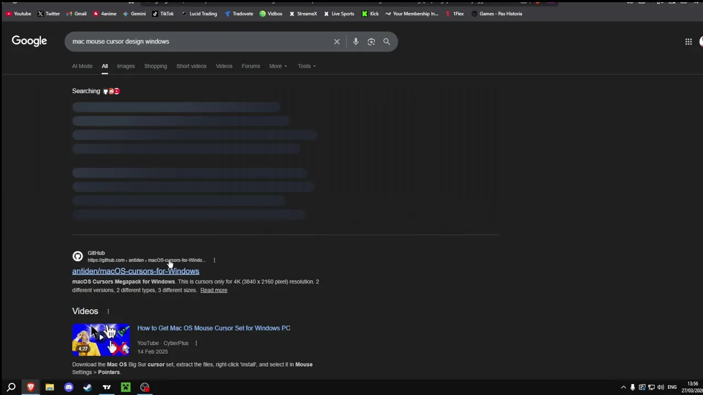Open the Kick bookmark
Viewport: 703px width, 395px height.
[370, 14]
